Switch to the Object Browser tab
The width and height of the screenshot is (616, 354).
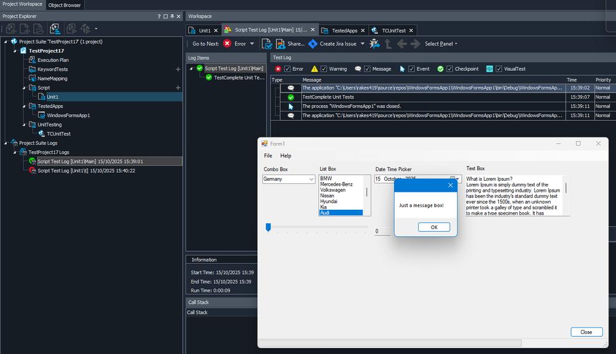64,5
